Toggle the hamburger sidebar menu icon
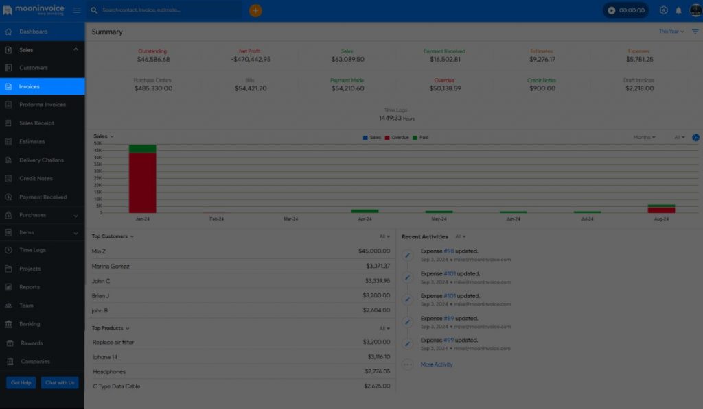This screenshot has height=409, width=703. click(76, 10)
